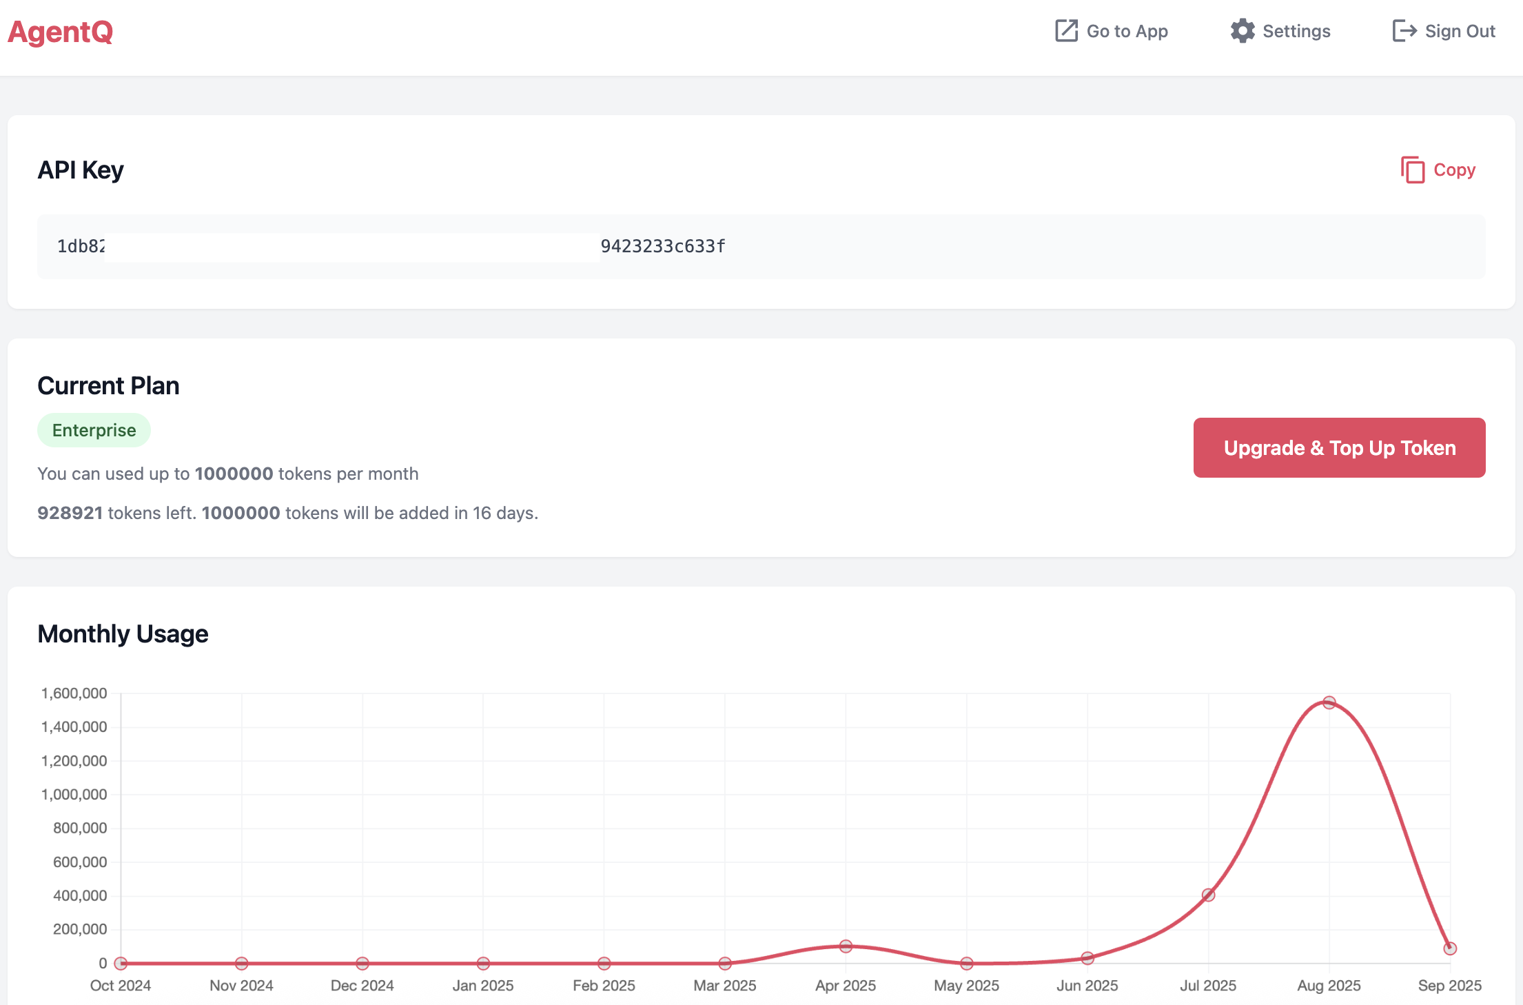Image resolution: width=1523 pixels, height=1005 pixels.
Task: Open Settings via the gear icon
Action: (1242, 31)
